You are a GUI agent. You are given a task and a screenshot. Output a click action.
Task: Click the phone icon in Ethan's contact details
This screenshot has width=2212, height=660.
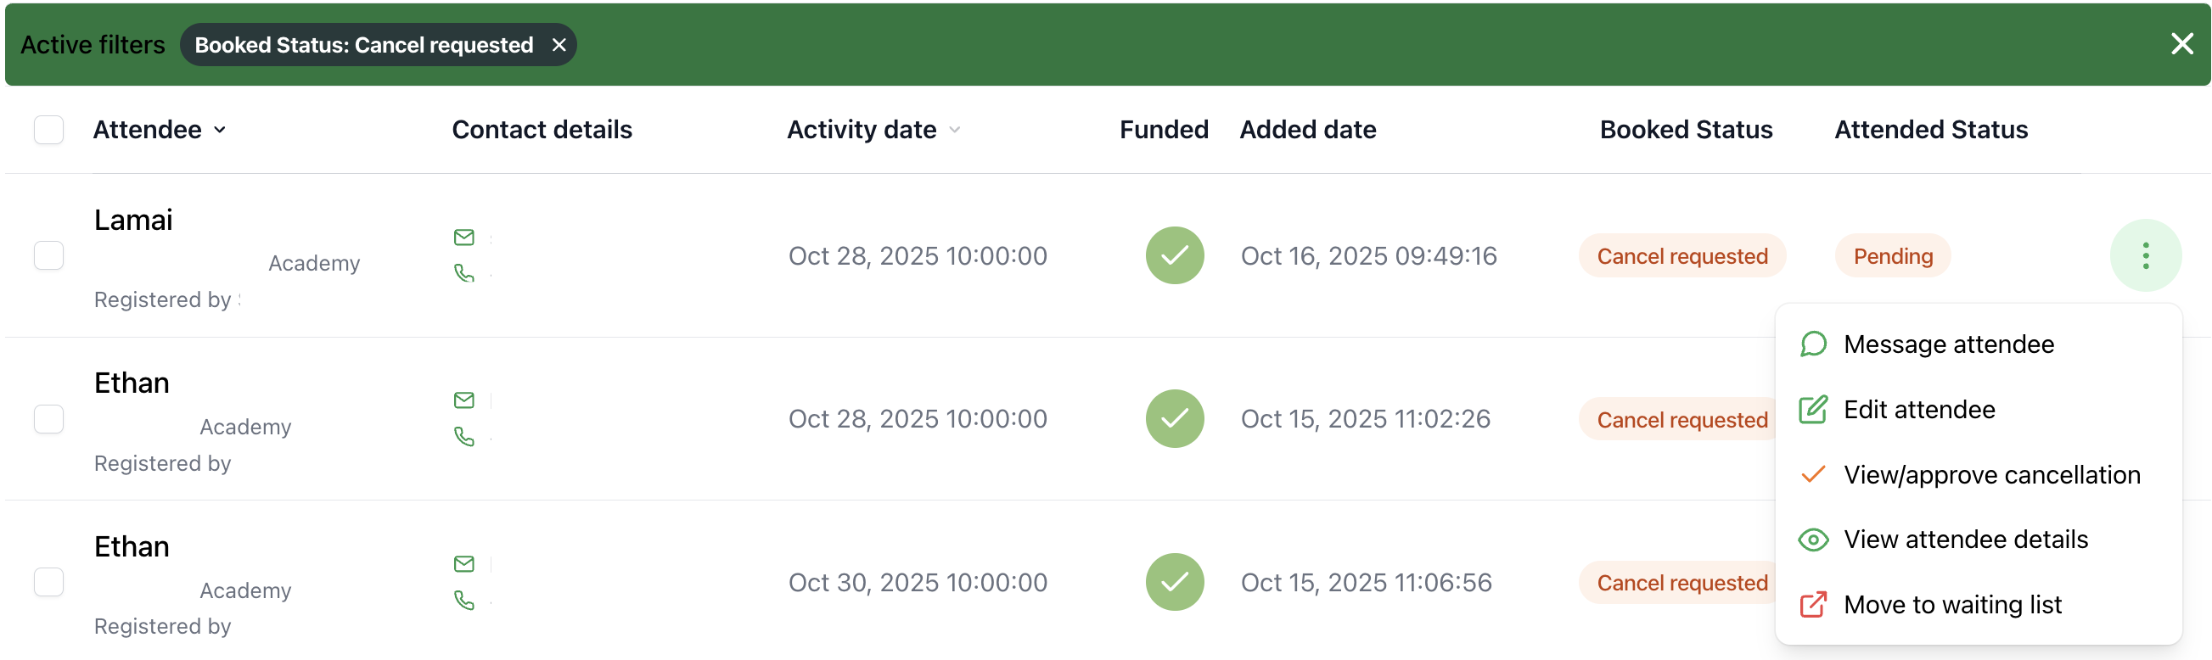click(464, 437)
